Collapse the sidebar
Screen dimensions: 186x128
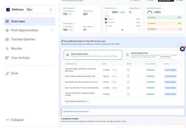click(x=15, y=120)
